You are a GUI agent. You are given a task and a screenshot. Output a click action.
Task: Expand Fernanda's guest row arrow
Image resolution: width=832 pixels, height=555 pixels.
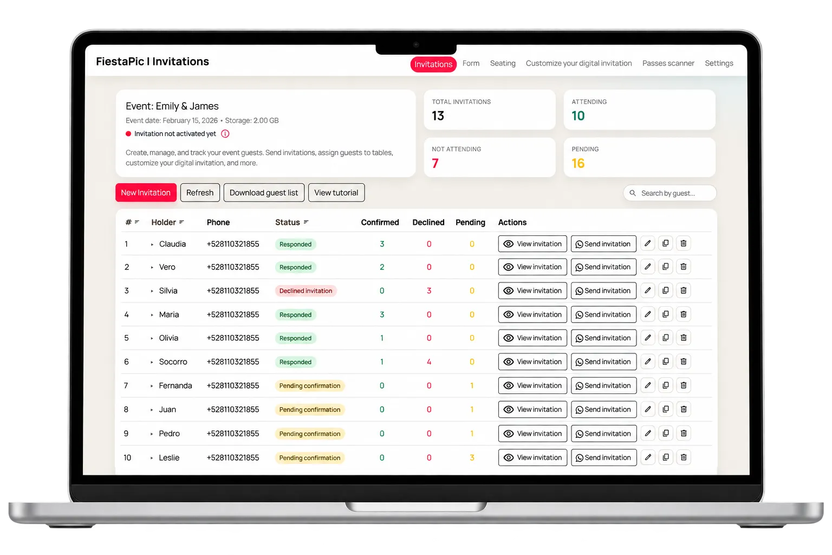(152, 386)
